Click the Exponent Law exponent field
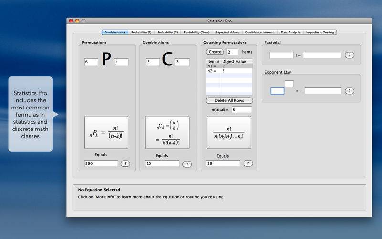Image resolution: width=382 pixels, height=239 pixels. (289, 84)
